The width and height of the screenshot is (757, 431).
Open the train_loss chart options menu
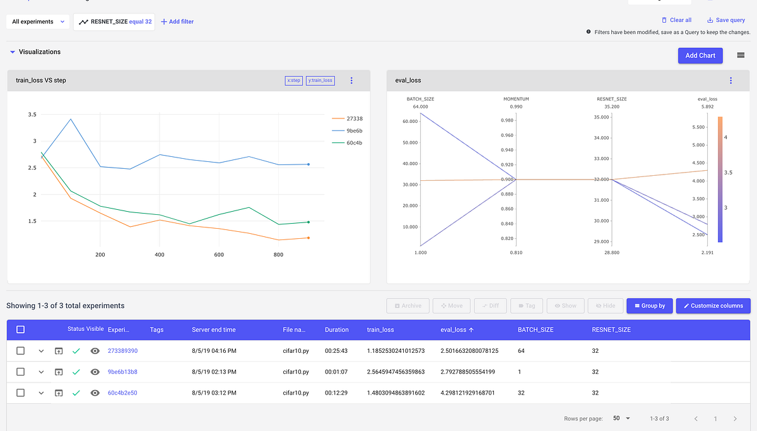351,80
